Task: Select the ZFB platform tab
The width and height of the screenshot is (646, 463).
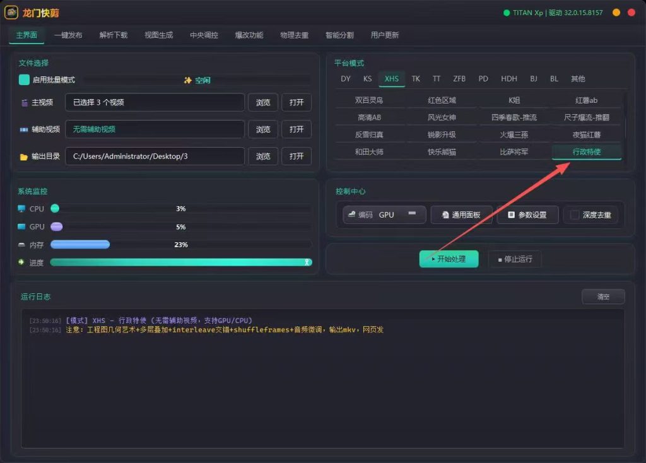Action: 459,79
